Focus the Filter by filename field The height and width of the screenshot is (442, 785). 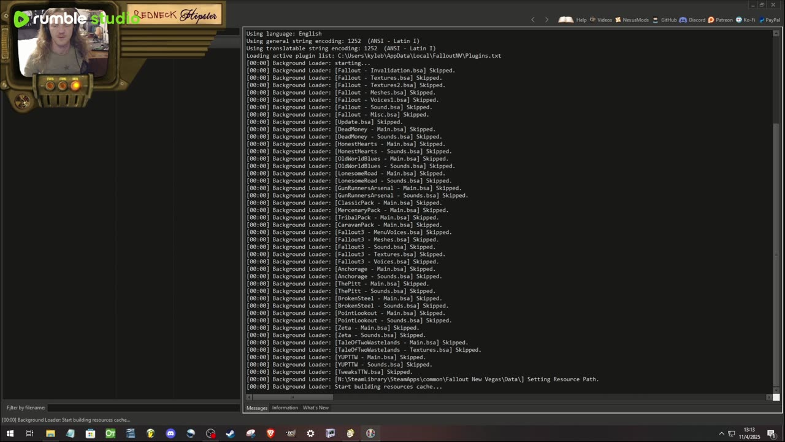point(144,408)
